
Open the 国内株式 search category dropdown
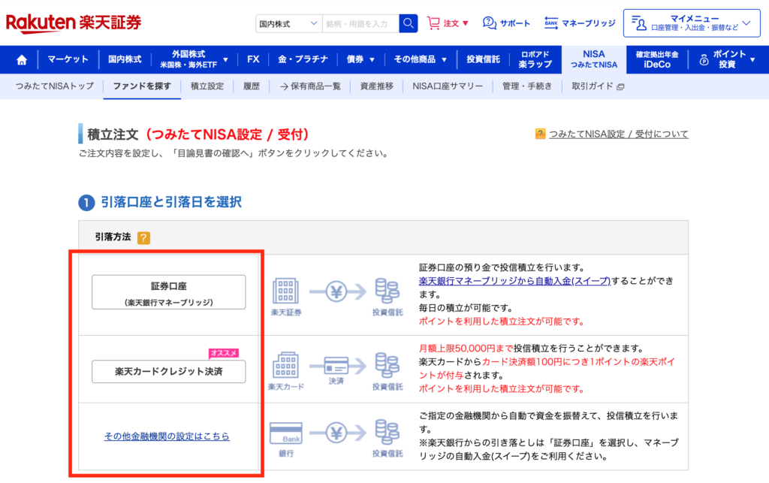click(289, 23)
